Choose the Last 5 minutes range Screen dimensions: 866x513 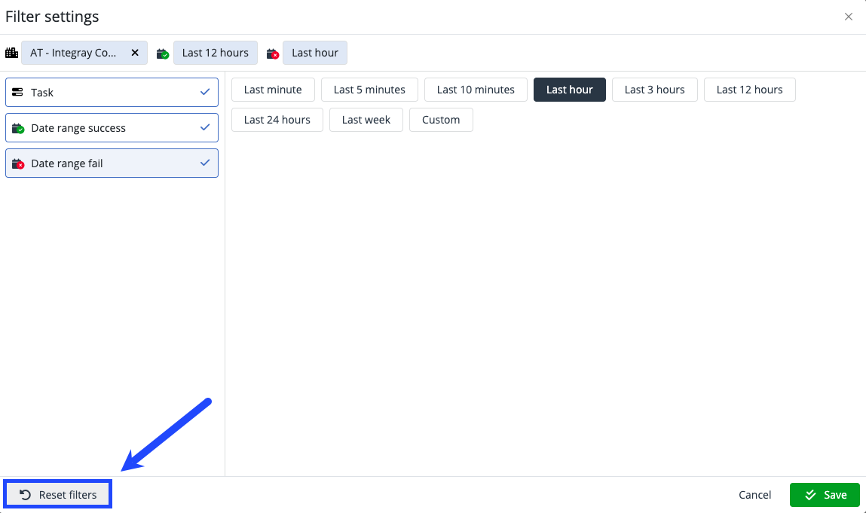[369, 90]
